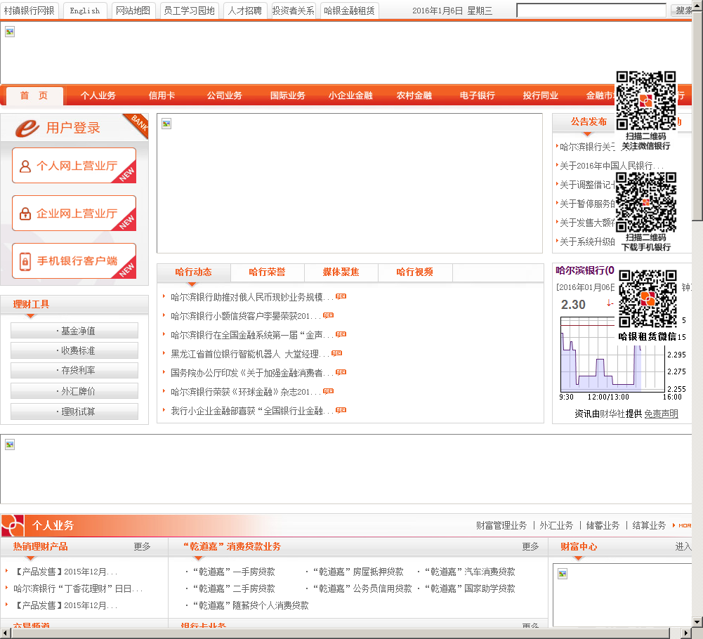Open 投资者关系 top link

click(294, 11)
